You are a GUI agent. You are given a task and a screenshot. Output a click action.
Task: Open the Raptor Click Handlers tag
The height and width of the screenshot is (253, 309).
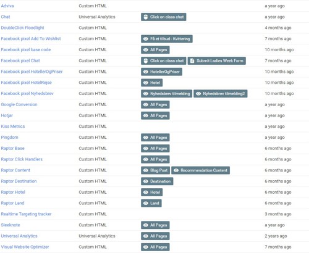[22, 159]
